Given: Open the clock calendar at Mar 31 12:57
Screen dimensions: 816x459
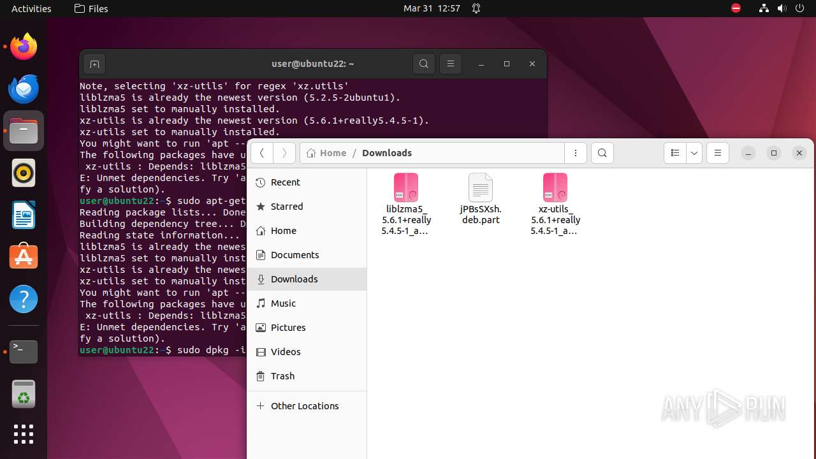Looking at the screenshot, I should pos(432,8).
